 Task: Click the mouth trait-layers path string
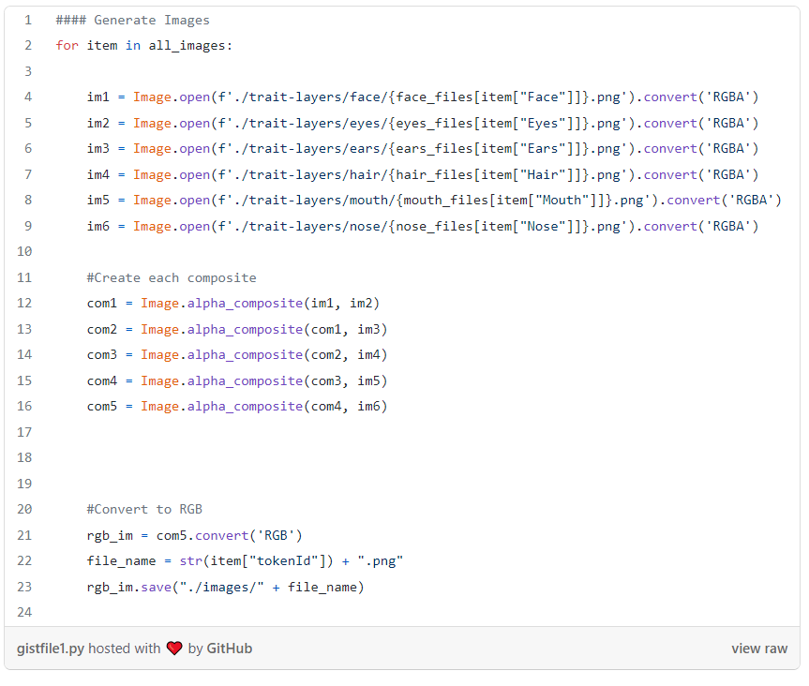click(434, 200)
